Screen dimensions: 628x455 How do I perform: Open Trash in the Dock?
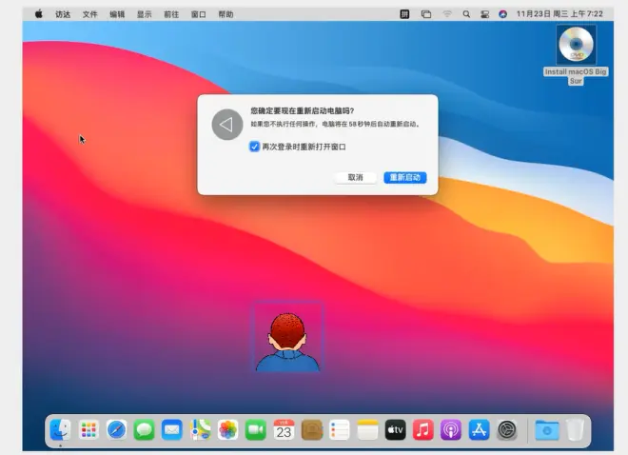(575, 430)
